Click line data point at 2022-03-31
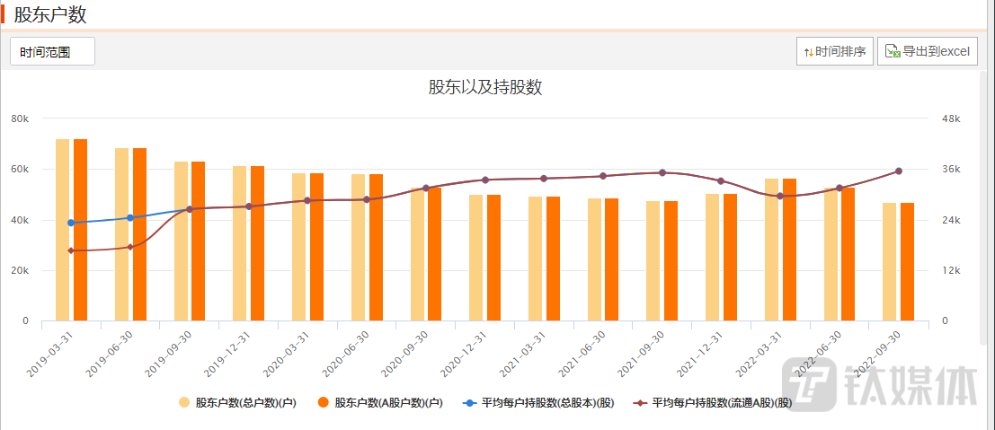The width and height of the screenshot is (995, 430). click(780, 196)
